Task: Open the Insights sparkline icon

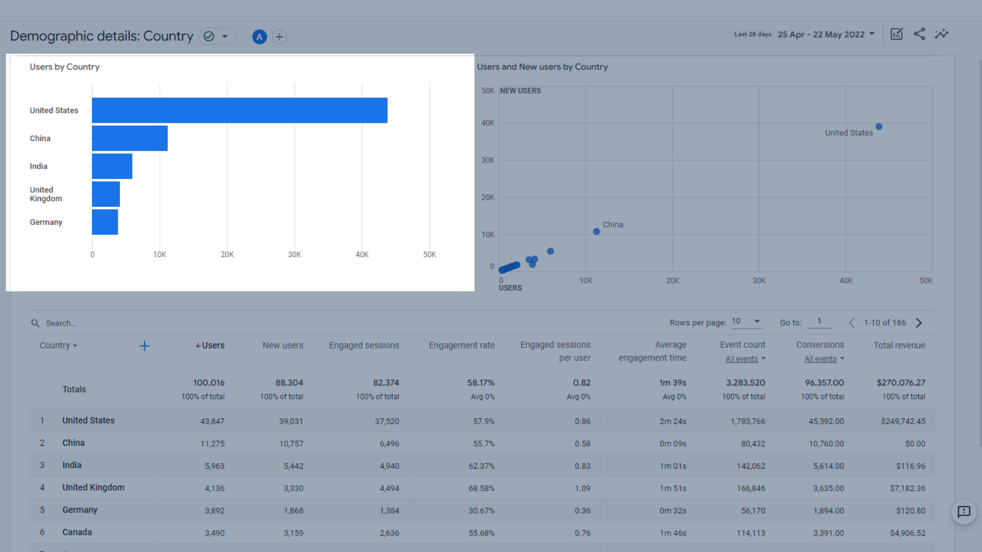Action: 942,34
